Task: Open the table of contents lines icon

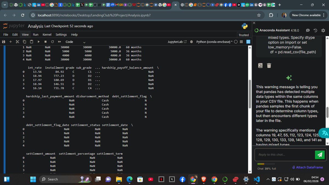Action: tap(242, 42)
